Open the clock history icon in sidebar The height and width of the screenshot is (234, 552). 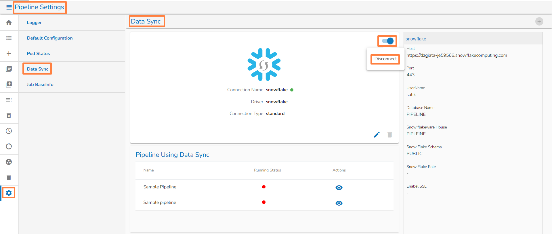click(x=9, y=131)
